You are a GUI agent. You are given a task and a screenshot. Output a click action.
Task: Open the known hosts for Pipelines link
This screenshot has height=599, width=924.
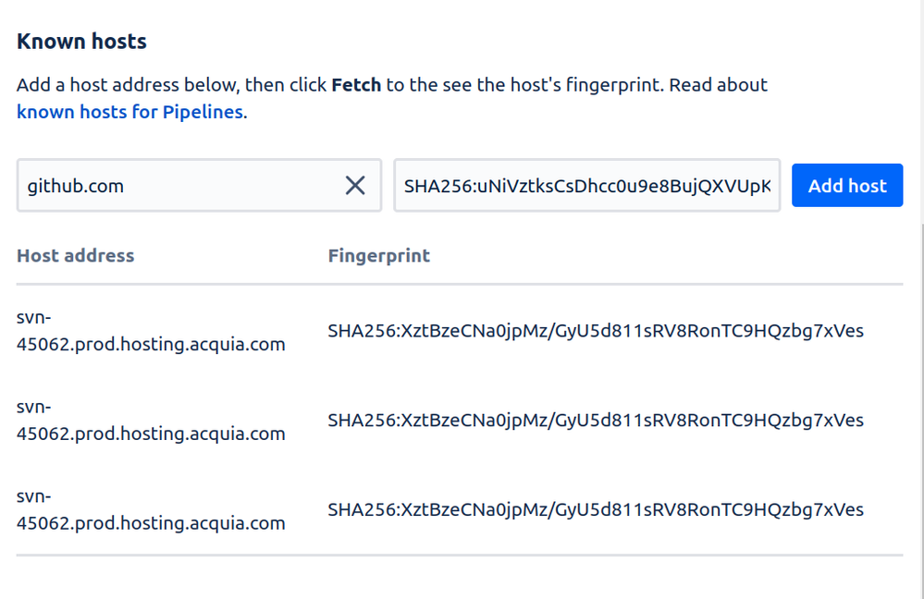[129, 112]
